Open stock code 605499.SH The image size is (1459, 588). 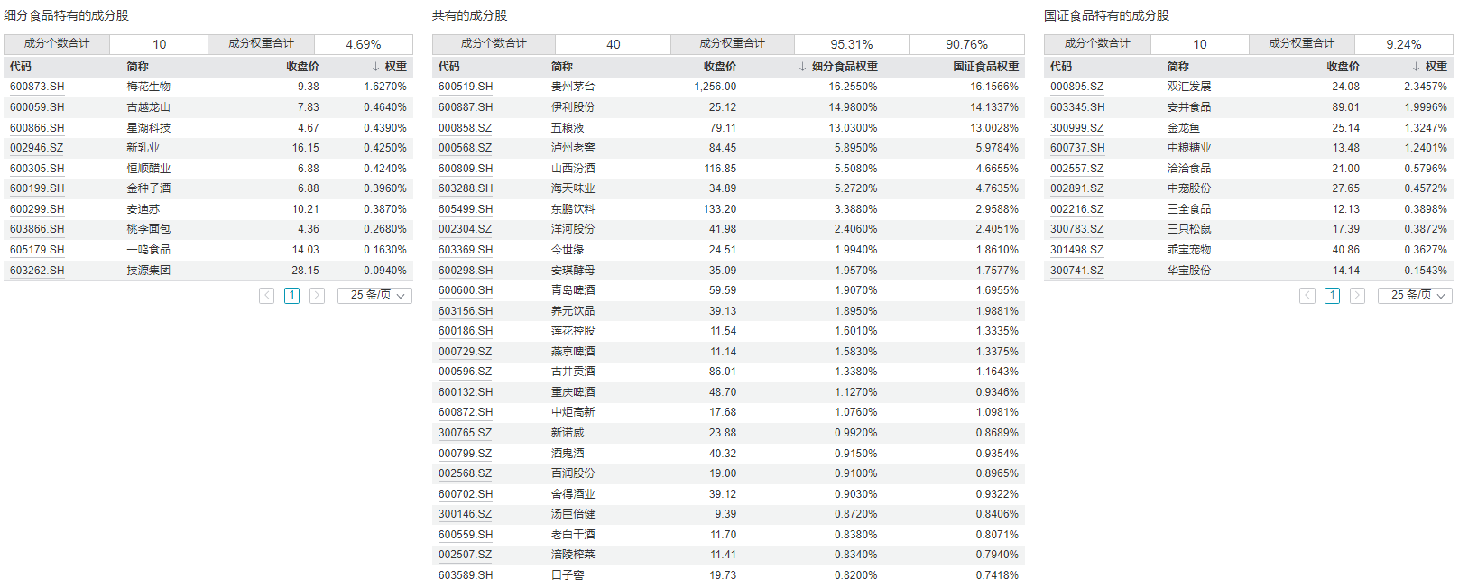coord(466,209)
